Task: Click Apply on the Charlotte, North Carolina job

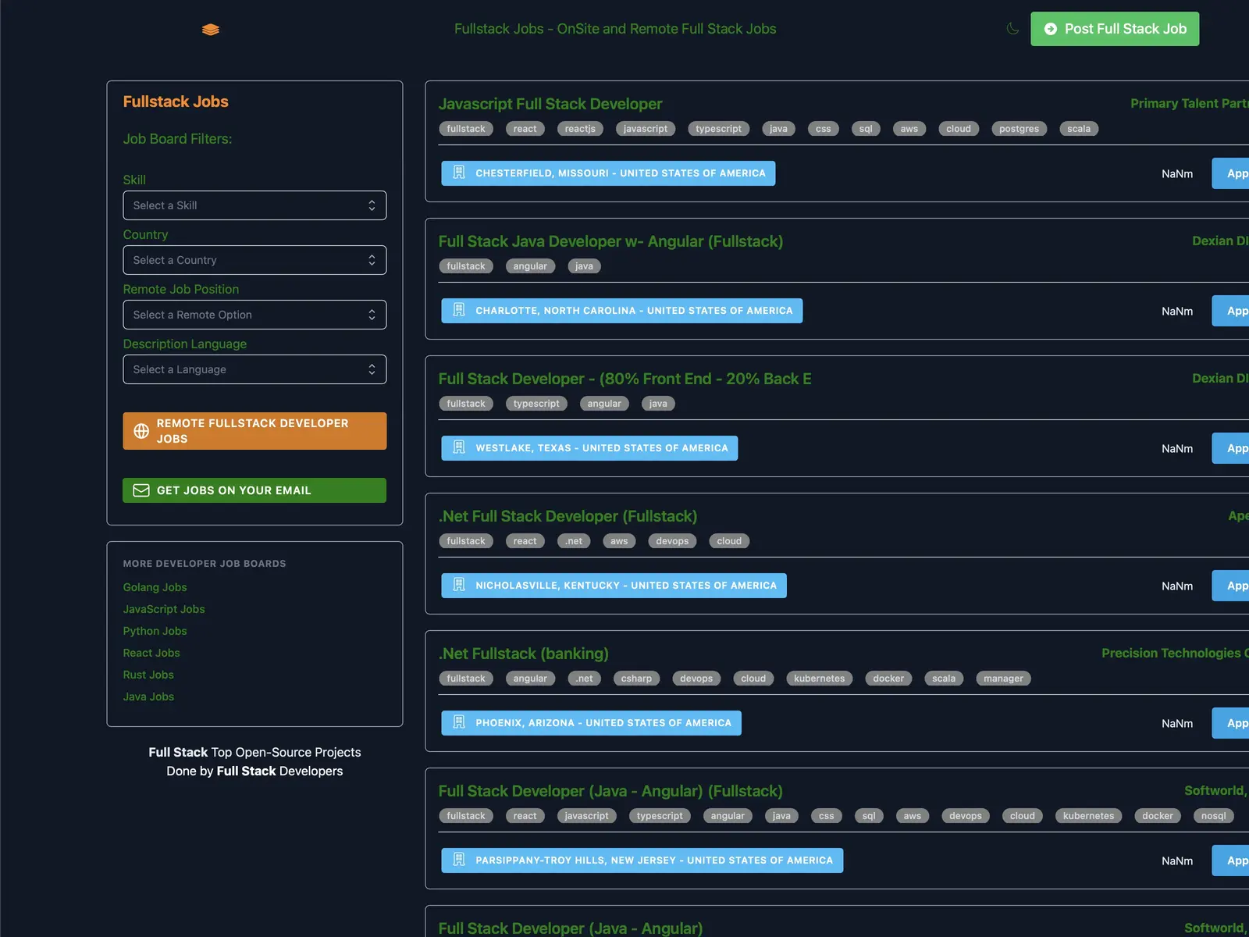Action: coord(1231,311)
